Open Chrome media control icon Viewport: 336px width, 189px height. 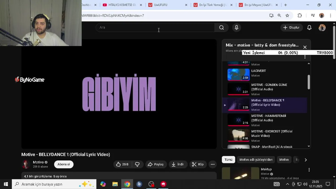313,15
